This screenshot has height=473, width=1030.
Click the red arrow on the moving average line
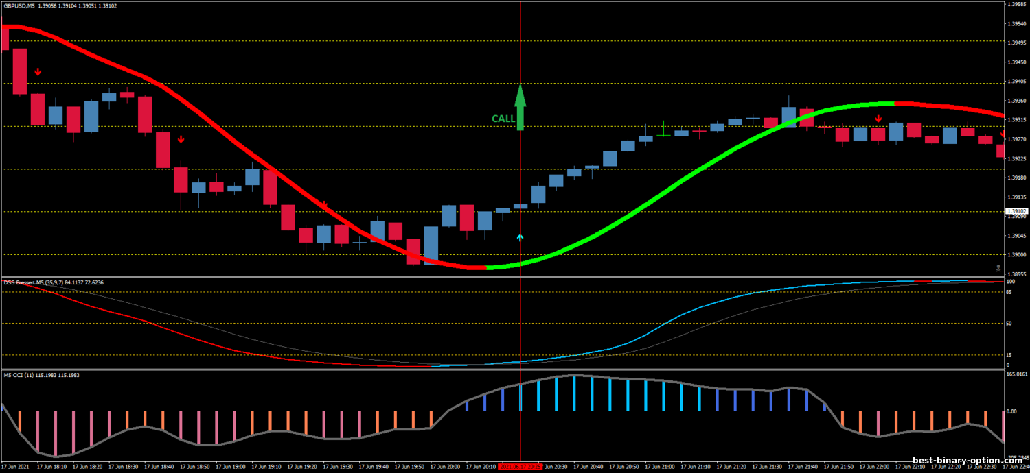(325, 204)
